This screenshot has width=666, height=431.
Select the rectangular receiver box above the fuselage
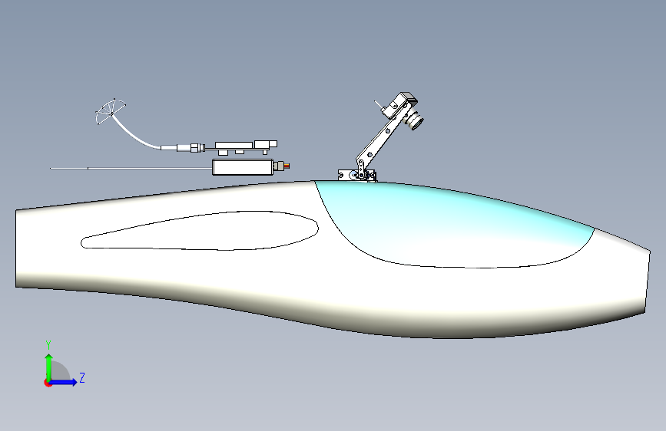[243, 167]
